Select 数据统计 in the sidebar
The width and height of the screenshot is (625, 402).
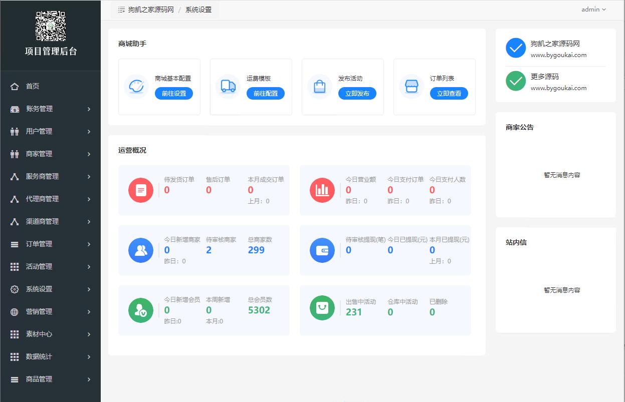pos(50,357)
